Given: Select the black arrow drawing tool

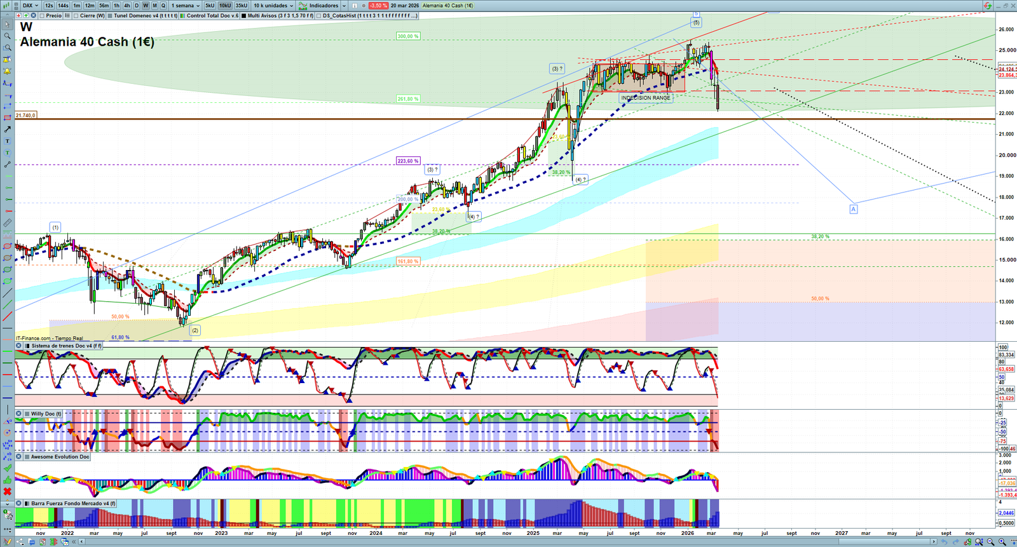Looking at the screenshot, I should click(7, 130).
